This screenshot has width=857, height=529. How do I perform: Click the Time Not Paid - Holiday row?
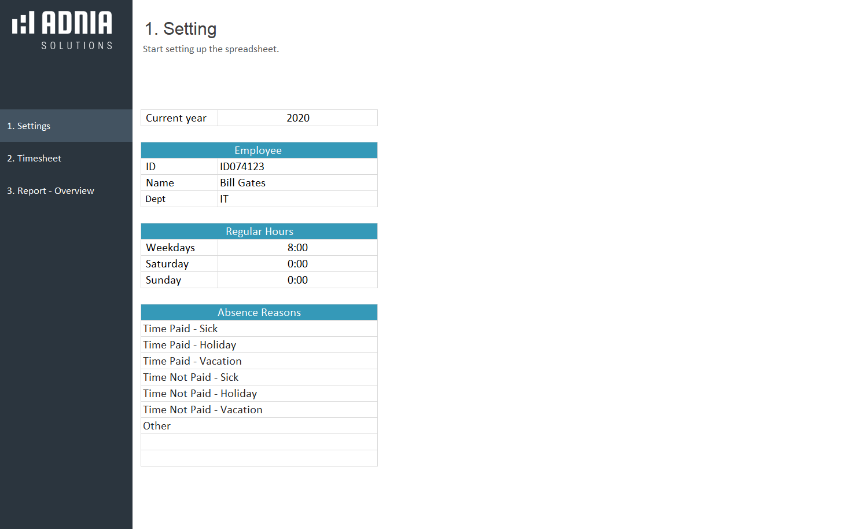click(x=259, y=394)
